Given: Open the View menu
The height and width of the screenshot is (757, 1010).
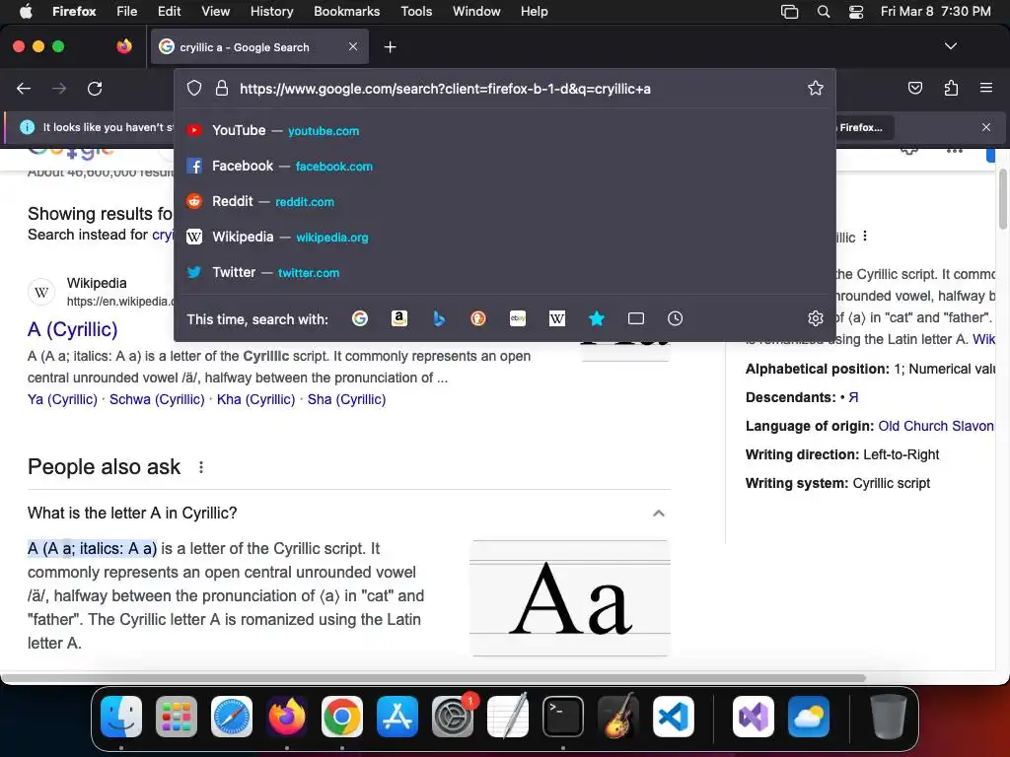Looking at the screenshot, I should (x=215, y=12).
